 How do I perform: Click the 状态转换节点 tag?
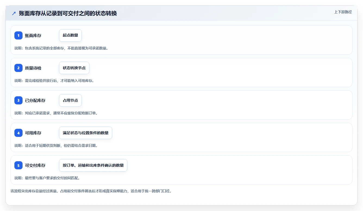pos(74,68)
